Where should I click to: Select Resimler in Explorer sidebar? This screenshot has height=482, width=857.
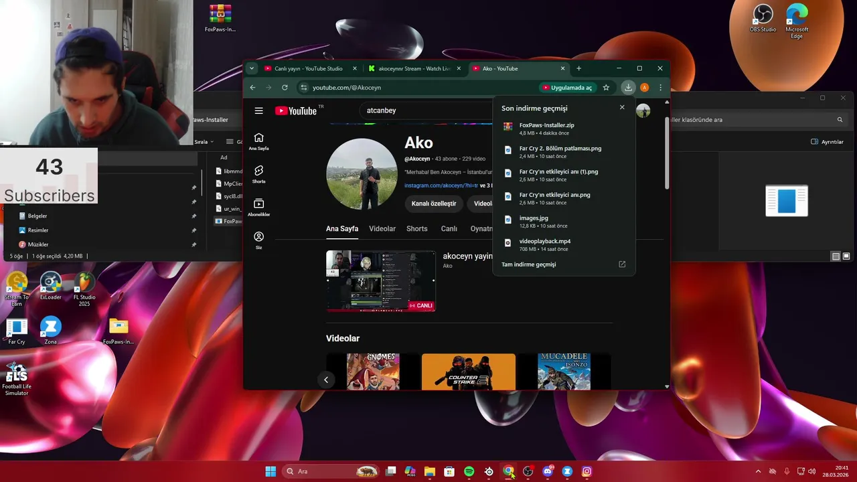(38, 230)
